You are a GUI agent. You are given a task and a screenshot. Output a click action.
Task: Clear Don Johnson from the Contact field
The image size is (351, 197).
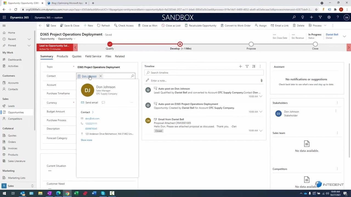[101, 76]
